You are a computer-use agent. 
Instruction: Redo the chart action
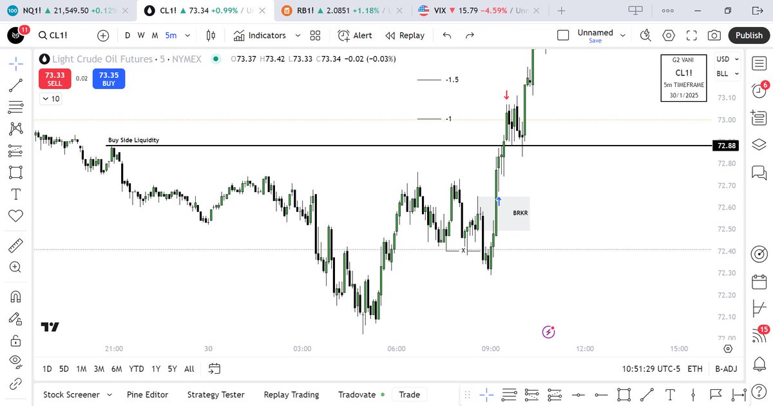point(470,35)
